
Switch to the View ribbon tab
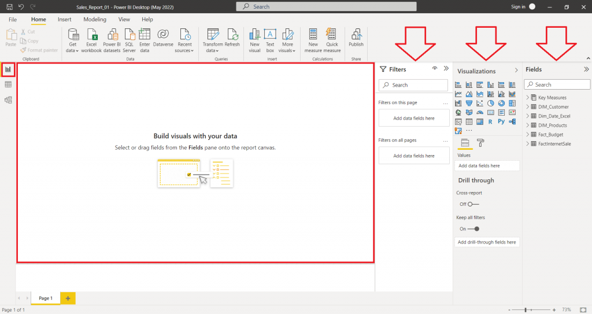click(124, 19)
